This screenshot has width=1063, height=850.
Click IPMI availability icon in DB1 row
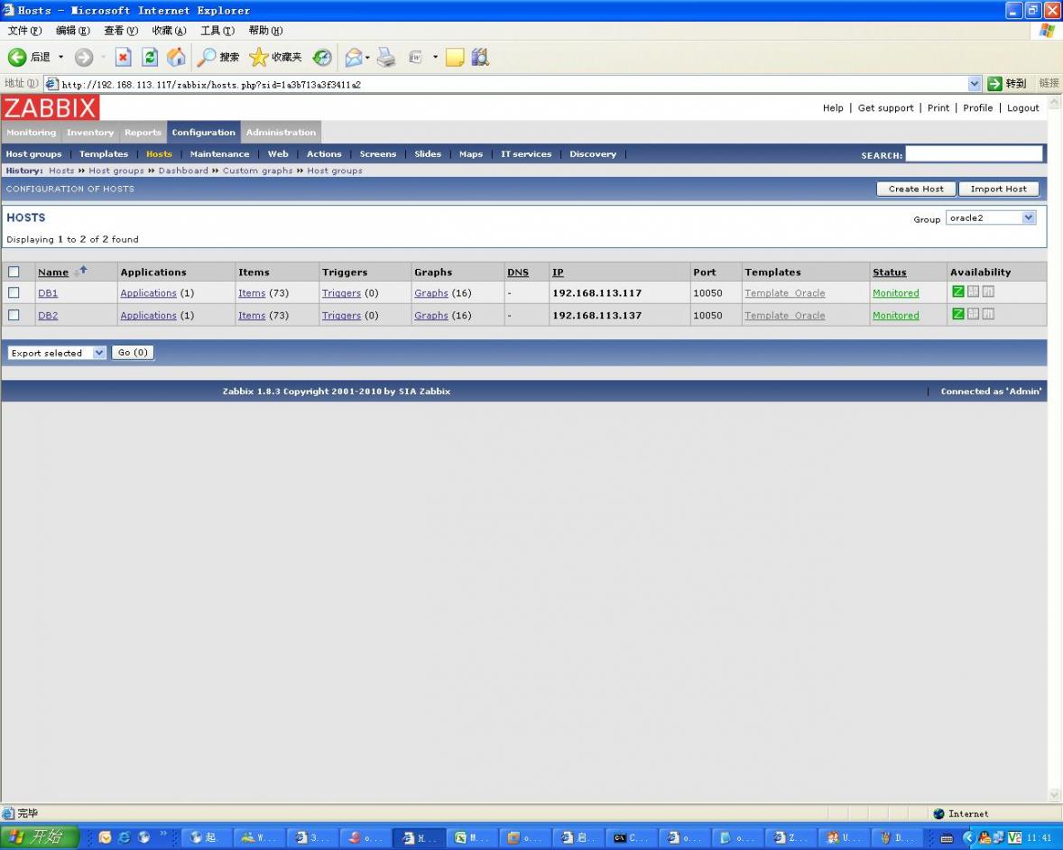pos(988,291)
